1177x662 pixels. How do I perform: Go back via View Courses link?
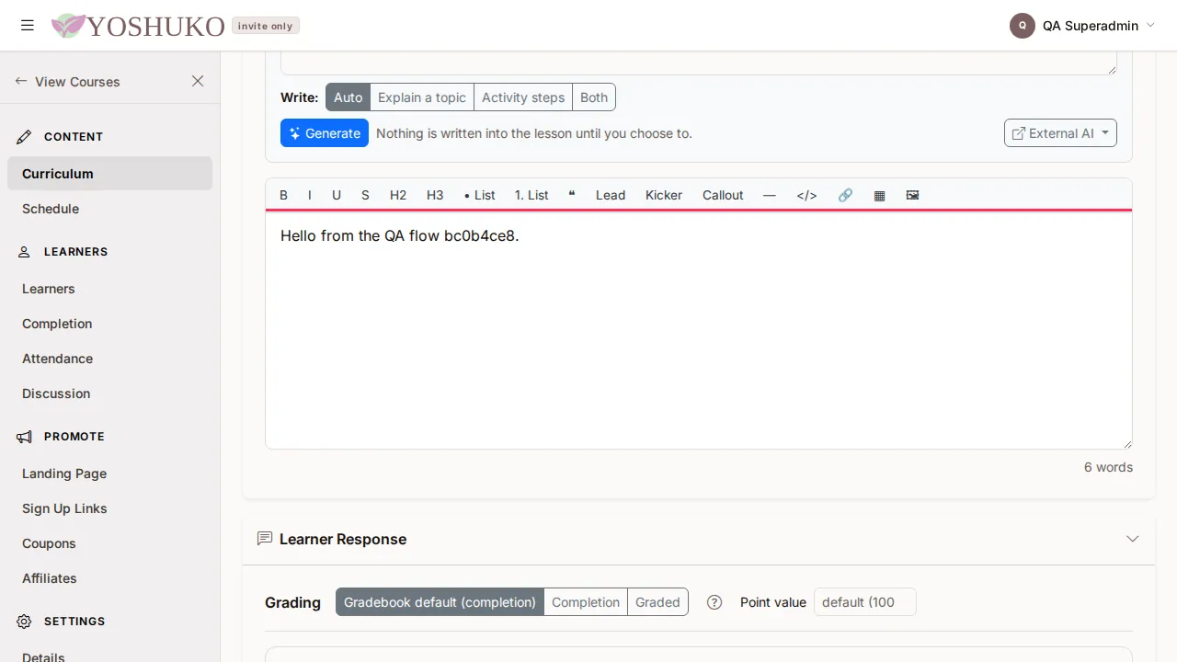click(67, 82)
